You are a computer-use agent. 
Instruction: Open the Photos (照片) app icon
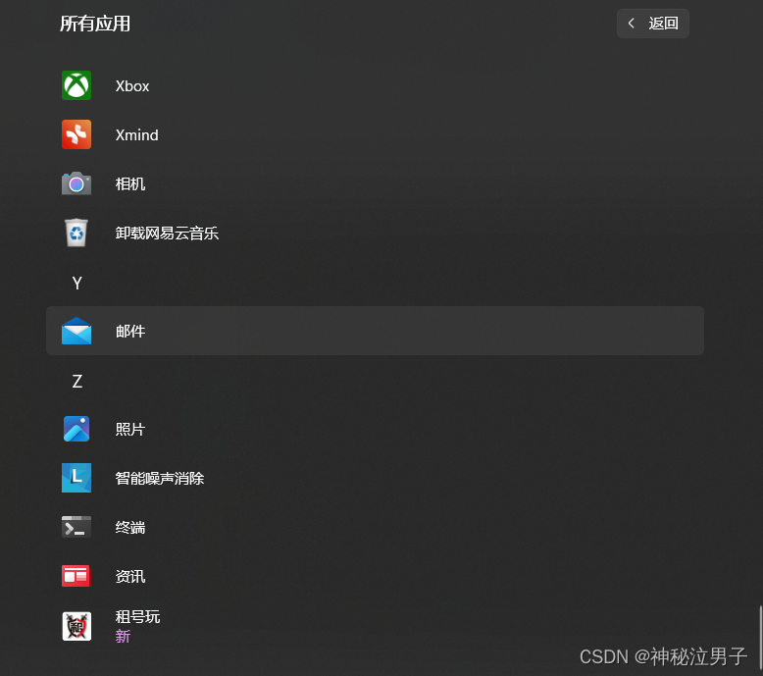76,429
